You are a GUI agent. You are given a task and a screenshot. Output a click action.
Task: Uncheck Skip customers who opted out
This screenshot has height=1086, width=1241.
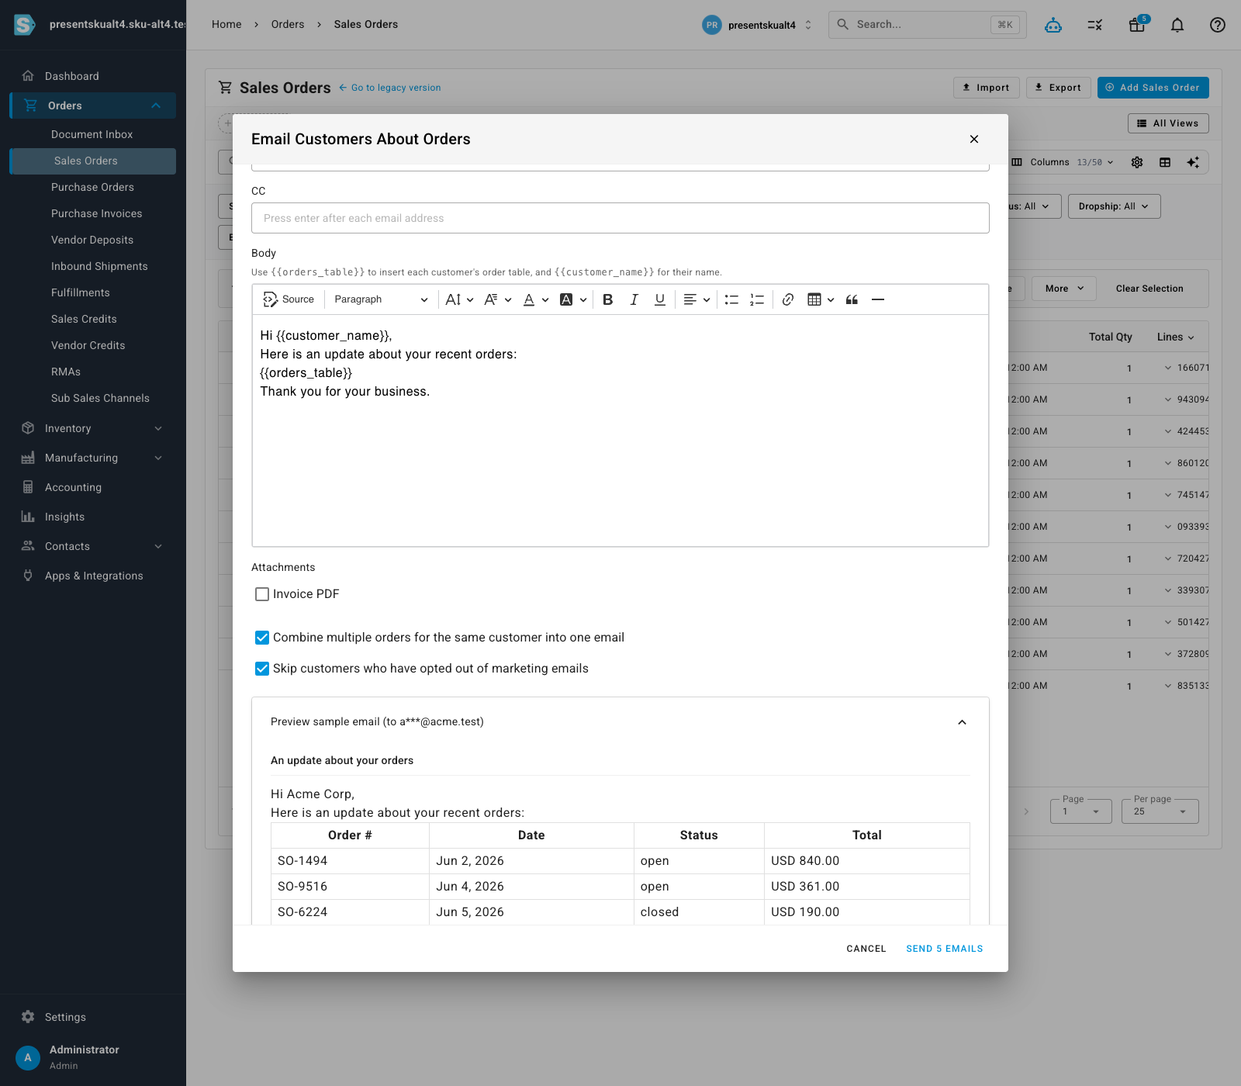tap(262, 669)
